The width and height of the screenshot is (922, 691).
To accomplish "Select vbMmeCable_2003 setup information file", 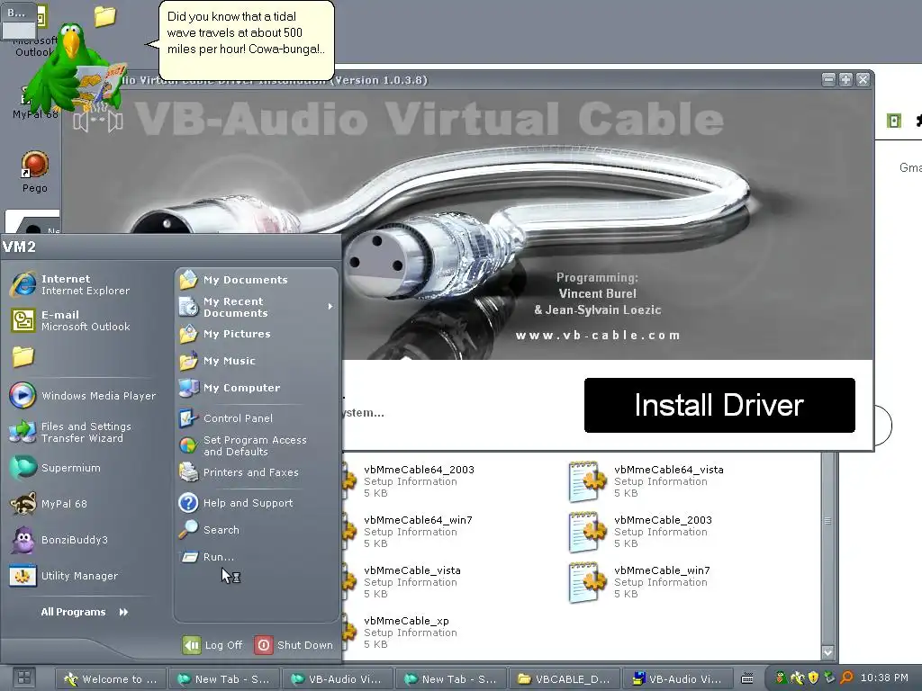I will pyautogui.click(x=641, y=532).
